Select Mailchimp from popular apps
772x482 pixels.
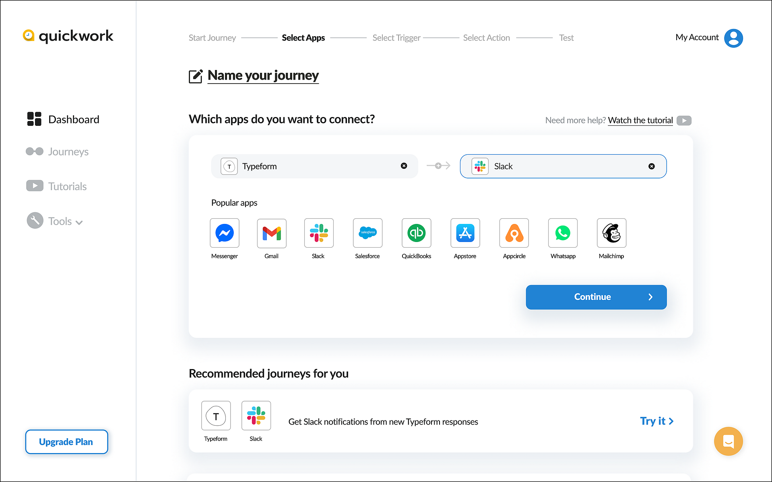click(x=611, y=233)
